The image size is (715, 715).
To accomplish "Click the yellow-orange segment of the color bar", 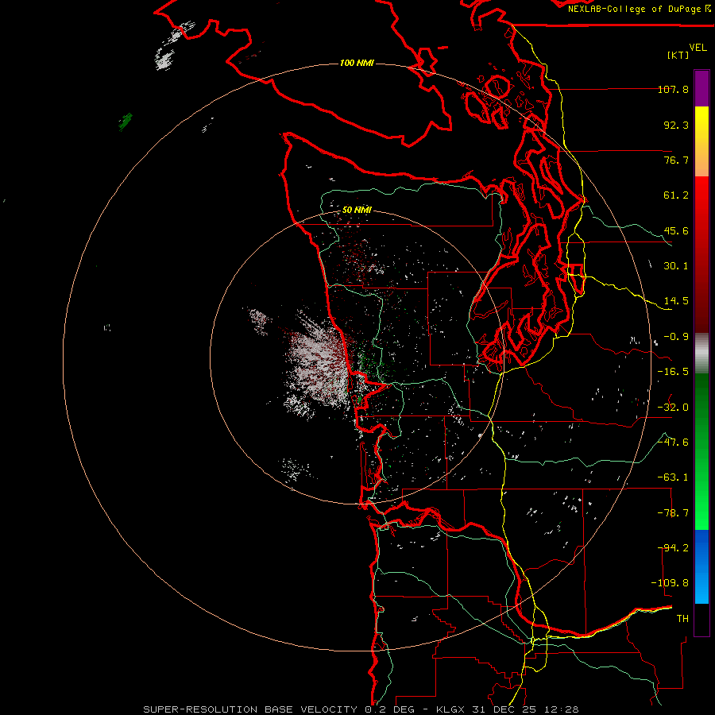I will (701, 141).
